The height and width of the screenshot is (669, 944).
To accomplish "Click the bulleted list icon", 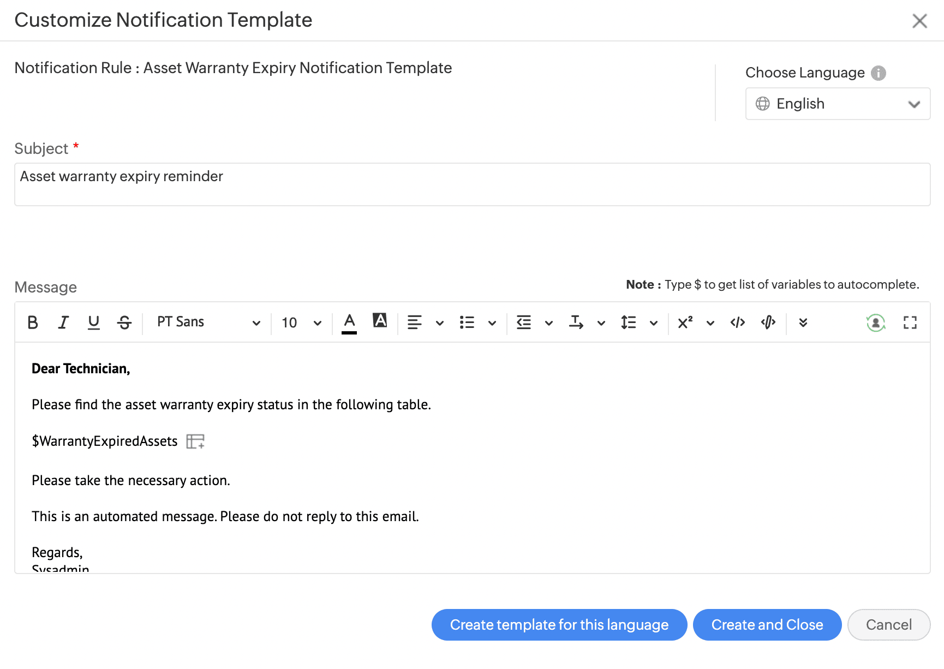I will [467, 322].
